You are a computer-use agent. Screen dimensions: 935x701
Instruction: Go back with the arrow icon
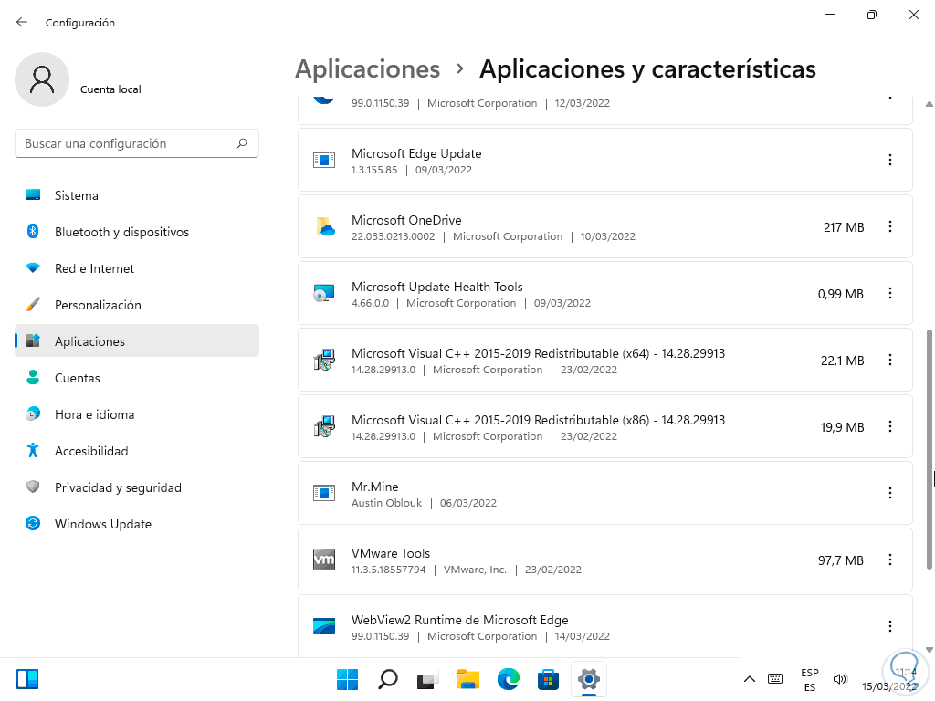(x=22, y=22)
